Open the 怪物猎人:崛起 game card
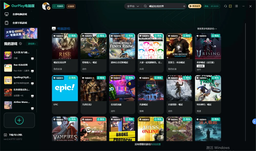 [93, 53]
